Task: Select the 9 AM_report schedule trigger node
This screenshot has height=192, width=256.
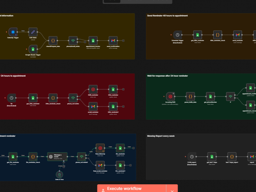Action: tap(192, 157)
